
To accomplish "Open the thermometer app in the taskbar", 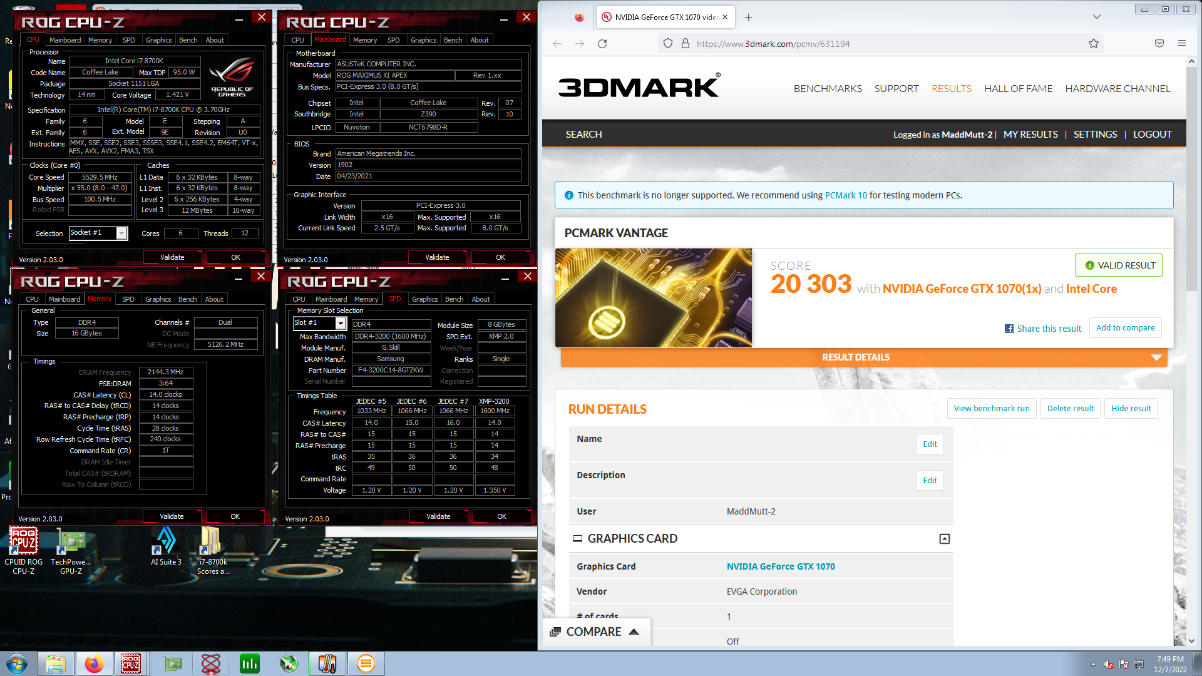I will pos(327,663).
